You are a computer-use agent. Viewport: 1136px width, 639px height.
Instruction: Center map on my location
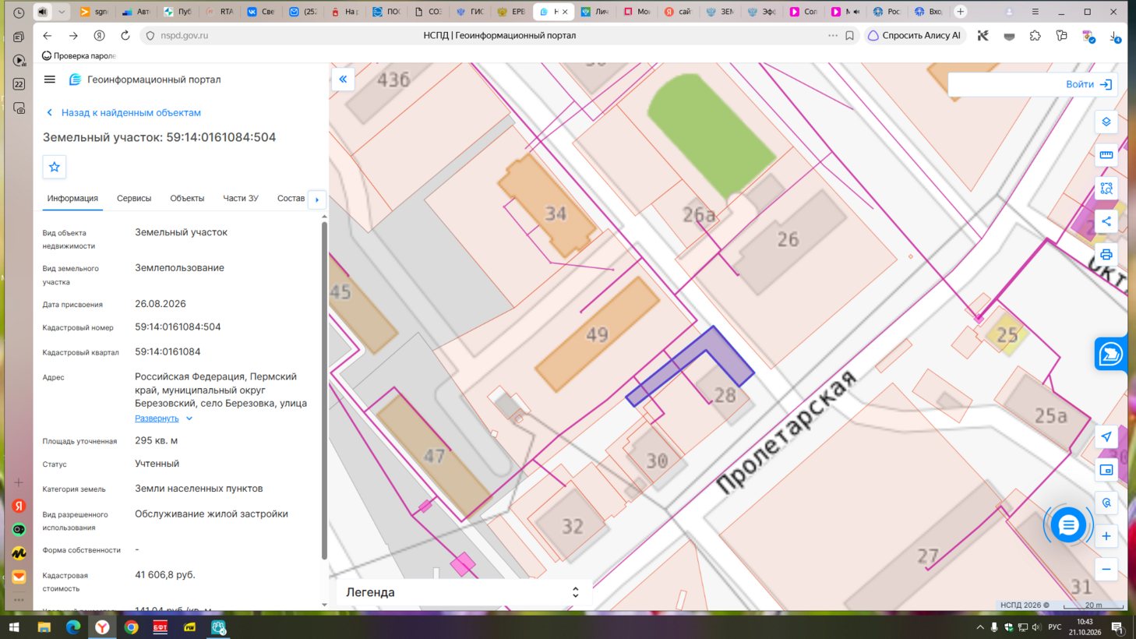(1106, 436)
